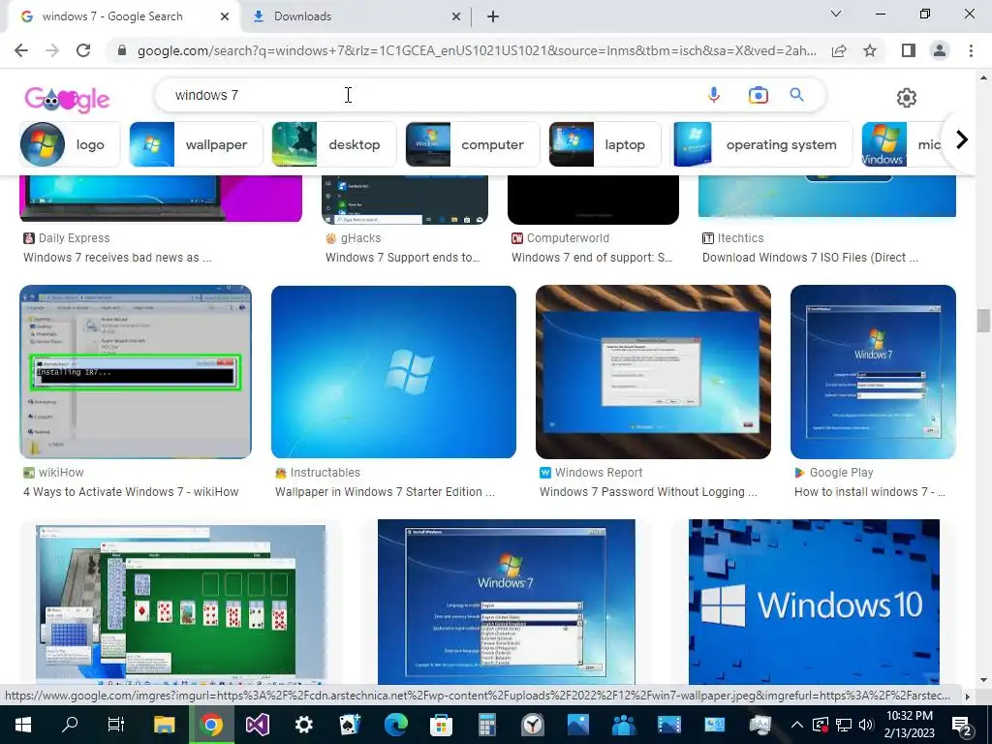
Task: Open Windows 7 language setup thumbnail
Action: (x=506, y=603)
